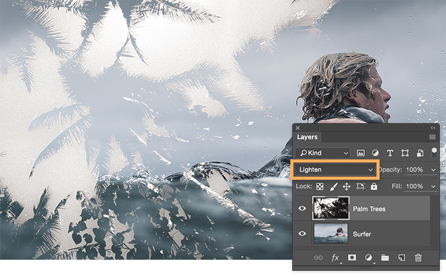Filter for adjustment layers icon
The height and width of the screenshot is (277, 446).
(x=375, y=153)
